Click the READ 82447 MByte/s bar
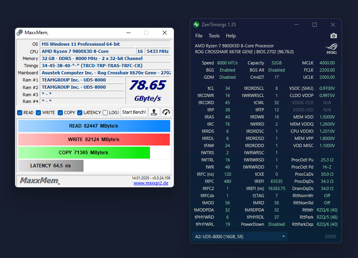The width and height of the screenshot is (358, 258). pyautogui.click(x=94, y=126)
